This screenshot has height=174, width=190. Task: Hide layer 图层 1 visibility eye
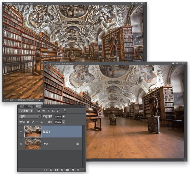click(x=21, y=132)
